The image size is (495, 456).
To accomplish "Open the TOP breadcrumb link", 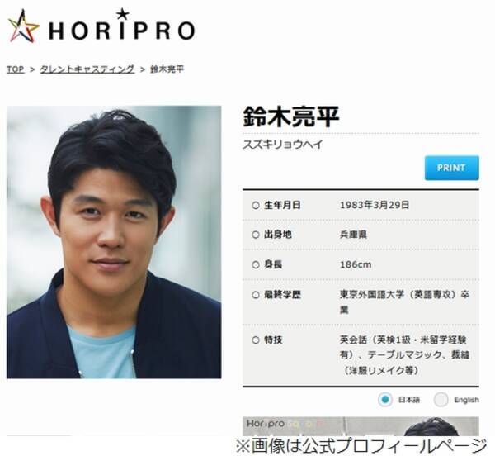I will click(15, 69).
